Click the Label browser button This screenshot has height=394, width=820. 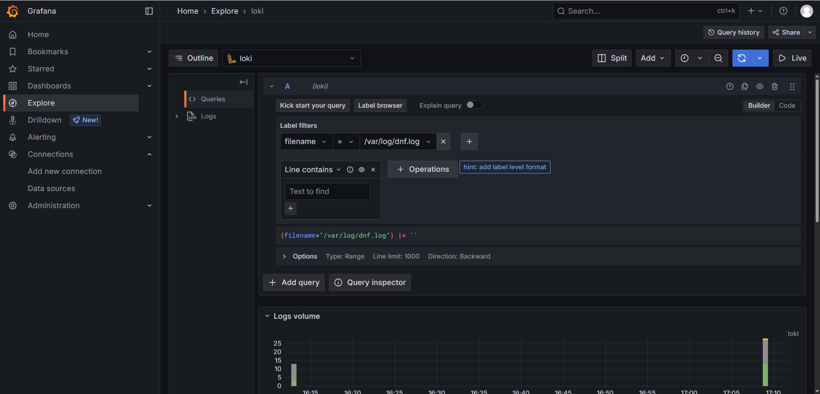click(x=380, y=106)
